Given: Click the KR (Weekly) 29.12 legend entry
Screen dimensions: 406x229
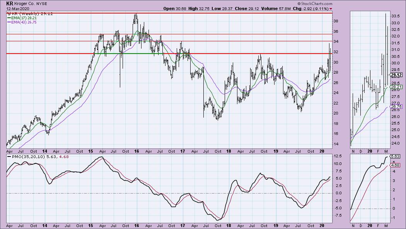Looking at the screenshot, I should click(x=30, y=13).
